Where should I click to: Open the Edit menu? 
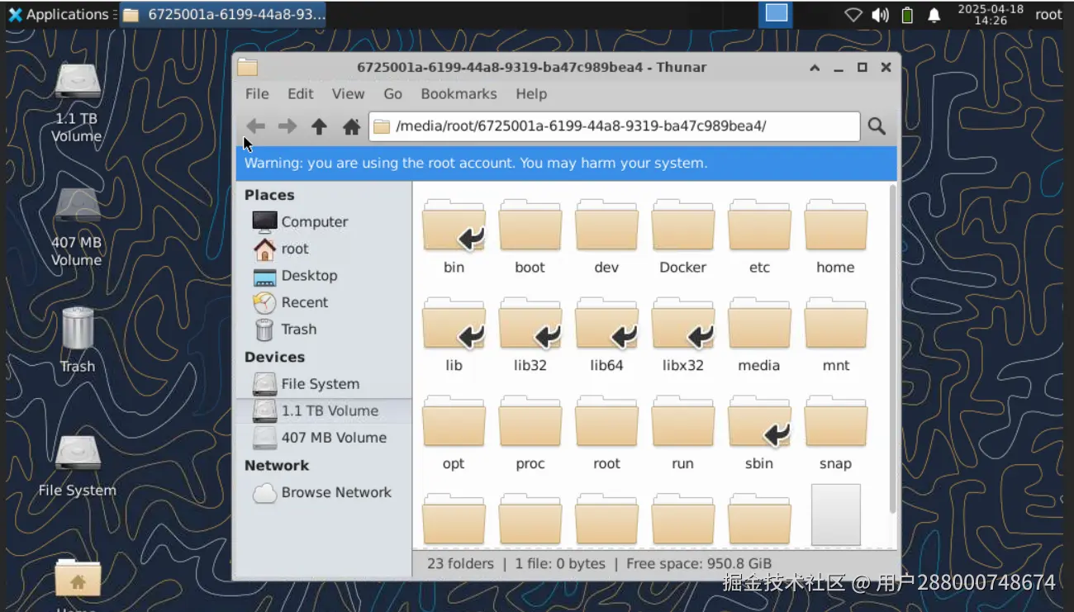pos(300,93)
